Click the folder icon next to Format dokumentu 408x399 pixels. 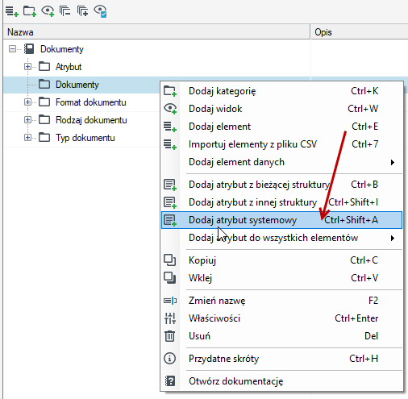coord(44,102)
